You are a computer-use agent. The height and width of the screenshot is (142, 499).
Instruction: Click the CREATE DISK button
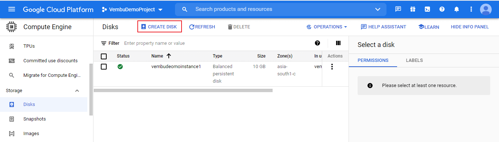click(x=160, y=27)
